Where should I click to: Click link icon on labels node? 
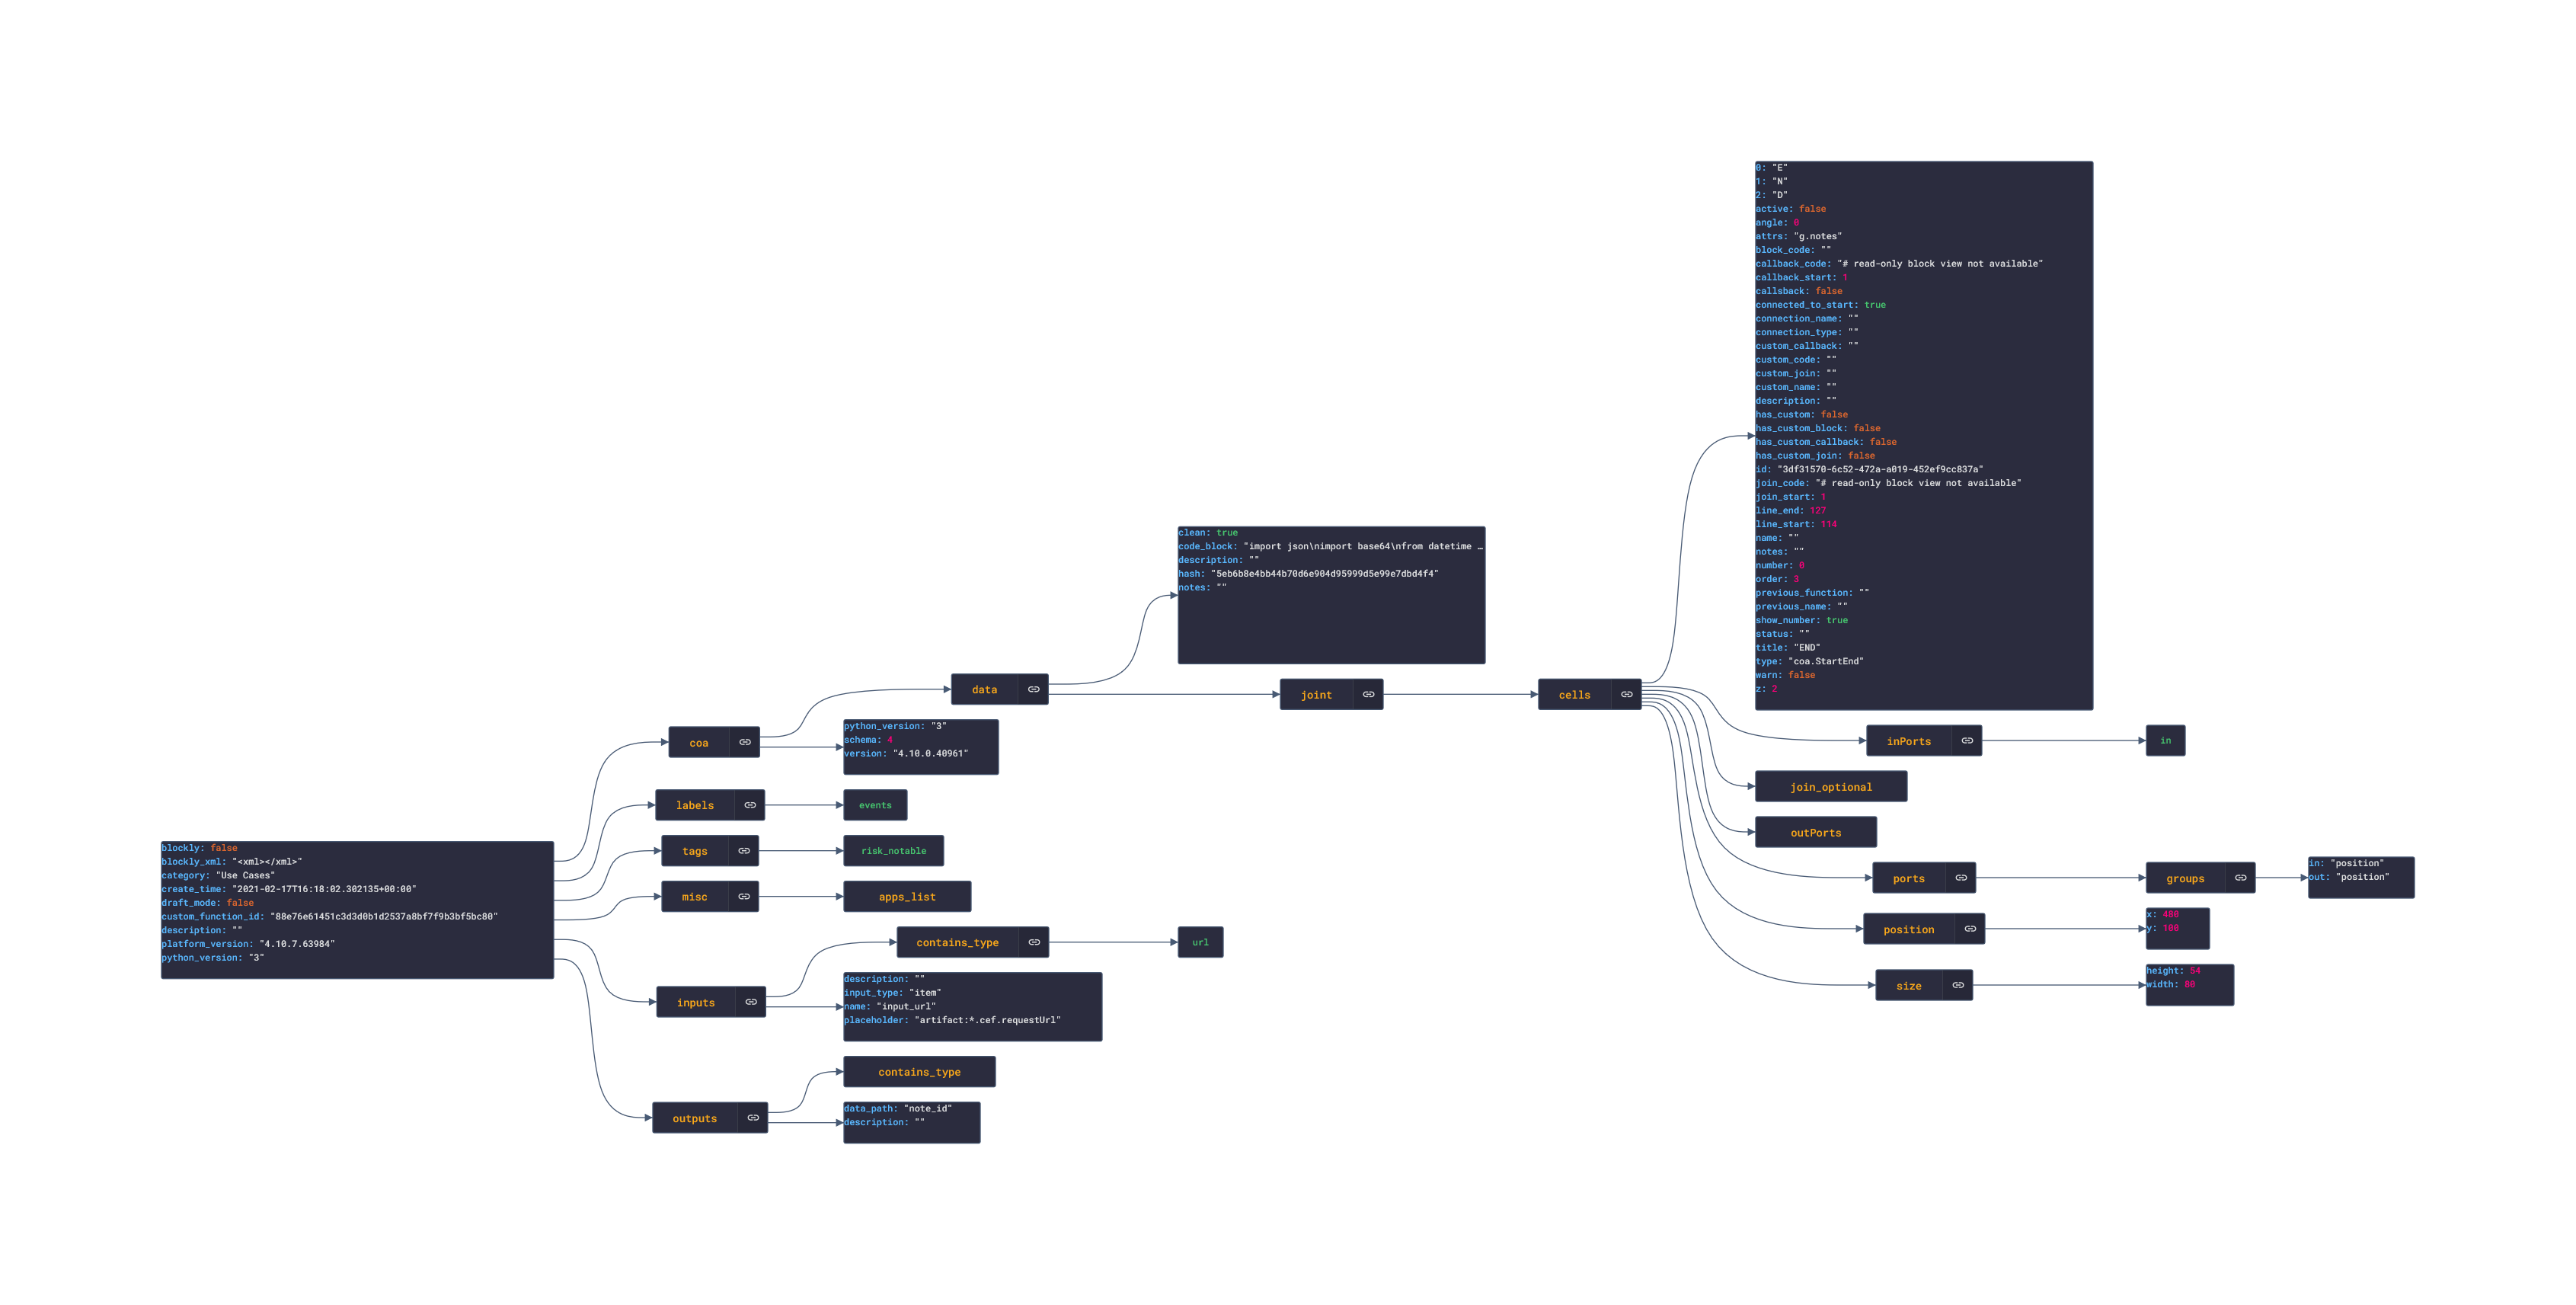click(749, 805)
